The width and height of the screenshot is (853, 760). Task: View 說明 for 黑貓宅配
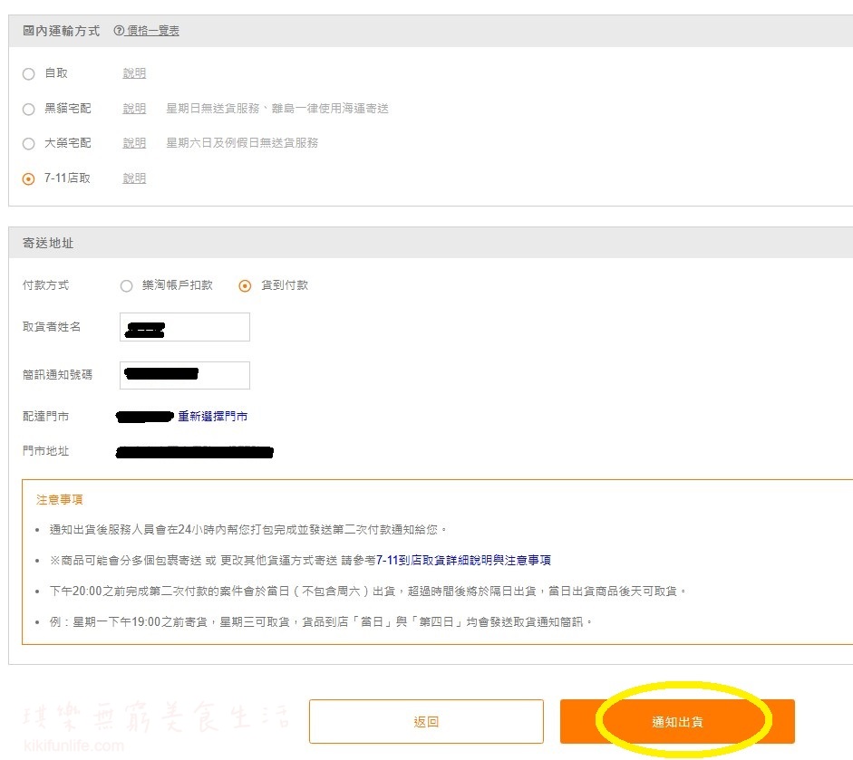(x=133, y=109)
